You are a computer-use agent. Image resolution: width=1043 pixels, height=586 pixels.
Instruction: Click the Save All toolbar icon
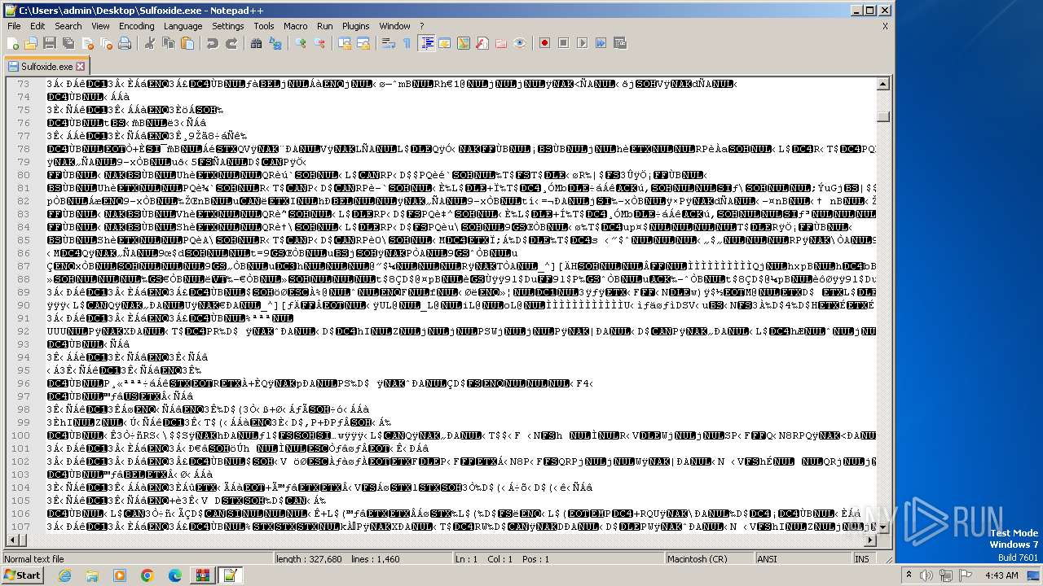click(68, 43)
